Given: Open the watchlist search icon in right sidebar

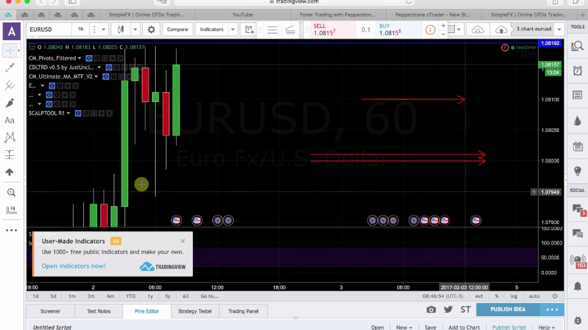Looking at the screenshot, I should click(577, 46).
